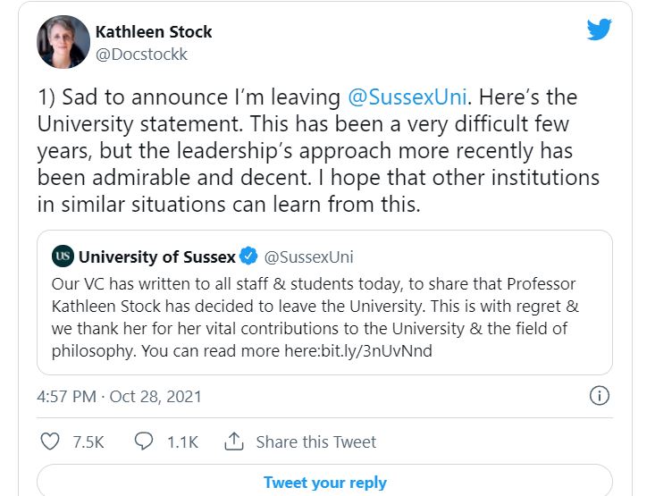
Task: Like the tweet with the heart icon
Action: 51,441
